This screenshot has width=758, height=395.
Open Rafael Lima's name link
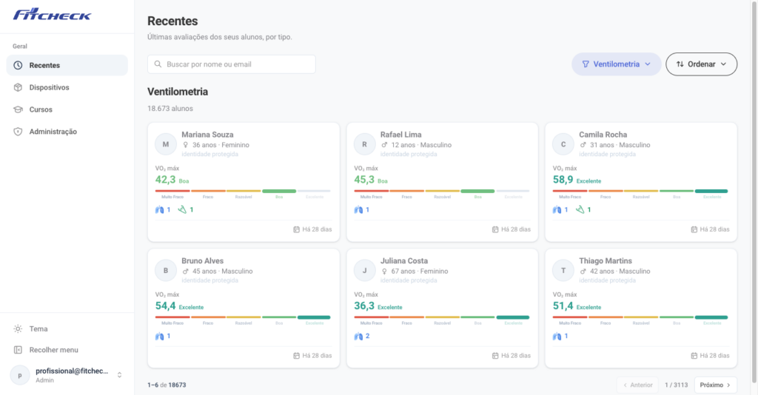pyautogui.click(x=400, y=135)
